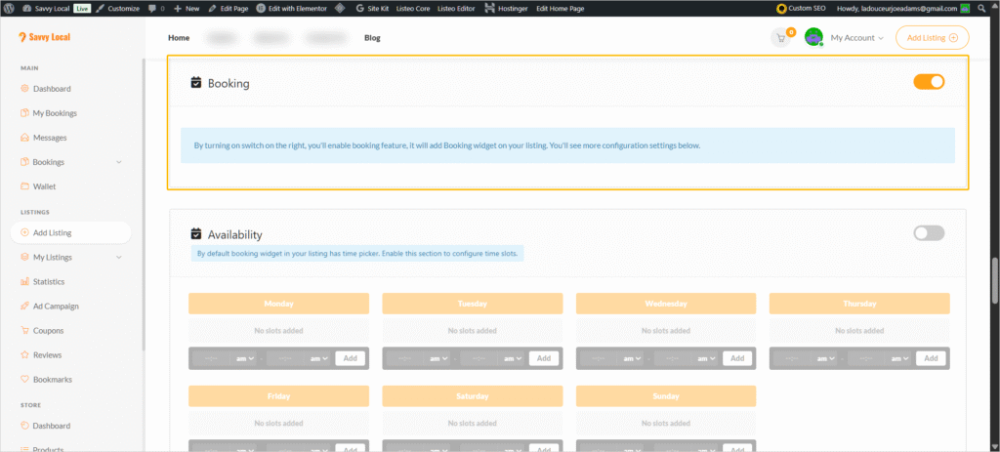
Task: Click Edit with Elementor in admin bar
Action: pos(293,8)
